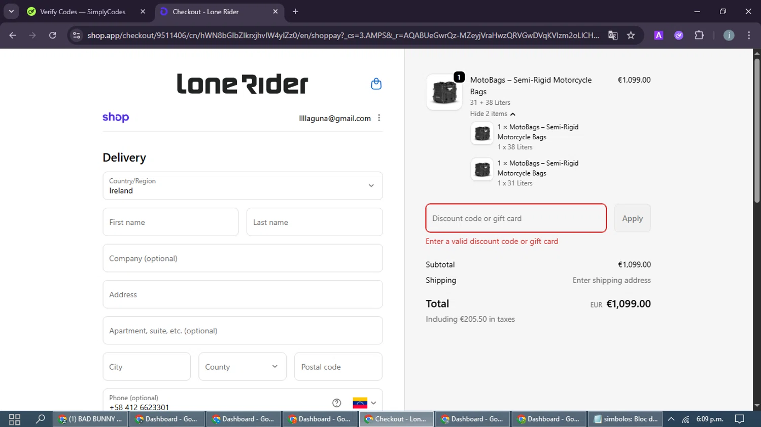This screenshot has height=427, width=761.
Task: Open the purple A extension
Action: tap(659, 35)
